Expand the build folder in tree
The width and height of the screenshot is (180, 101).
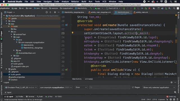[9, 26]
